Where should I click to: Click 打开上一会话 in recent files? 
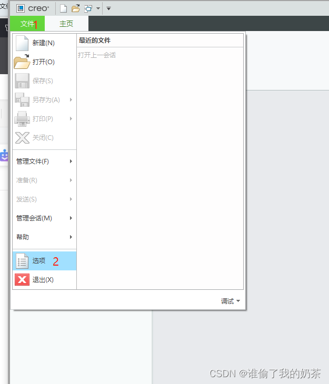point(97,55)
